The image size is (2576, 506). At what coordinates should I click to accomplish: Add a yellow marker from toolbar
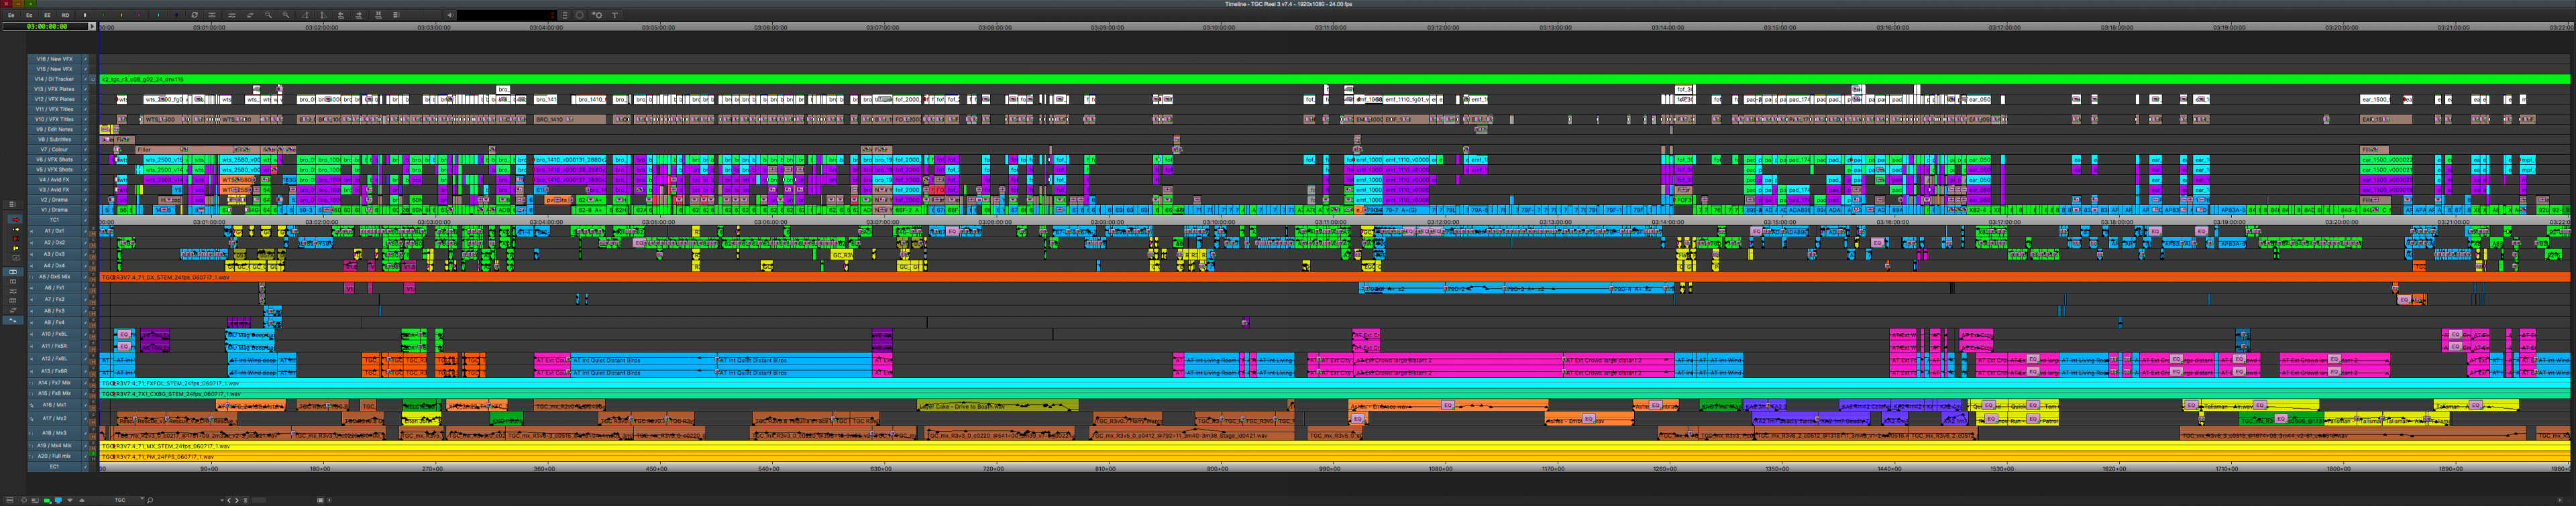[x=121, y=16]
